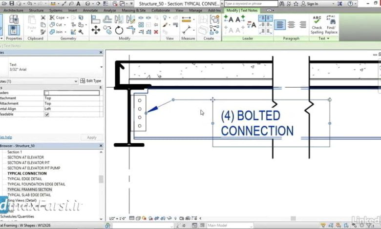
Task: Open the Join geometry dropdown arrow
Action: coord(65,32)
